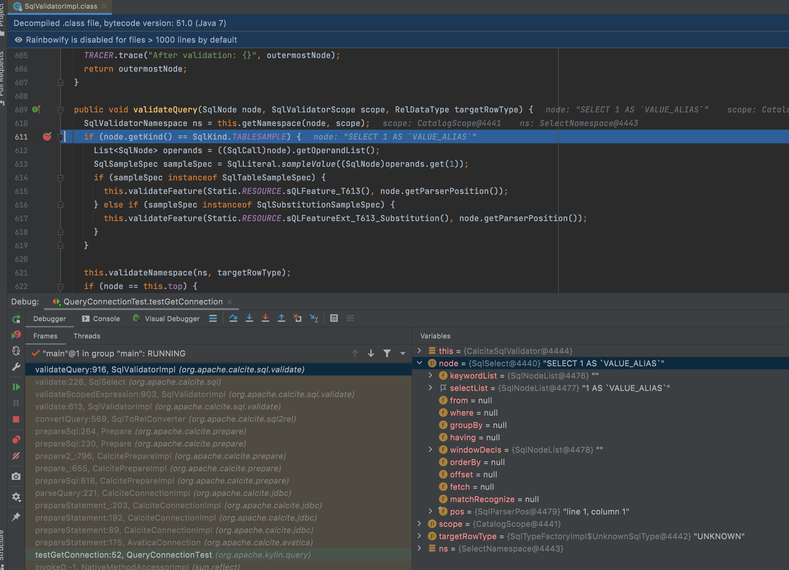
Task: Collapse the if block fold on line 614
Action: (60, 178)
